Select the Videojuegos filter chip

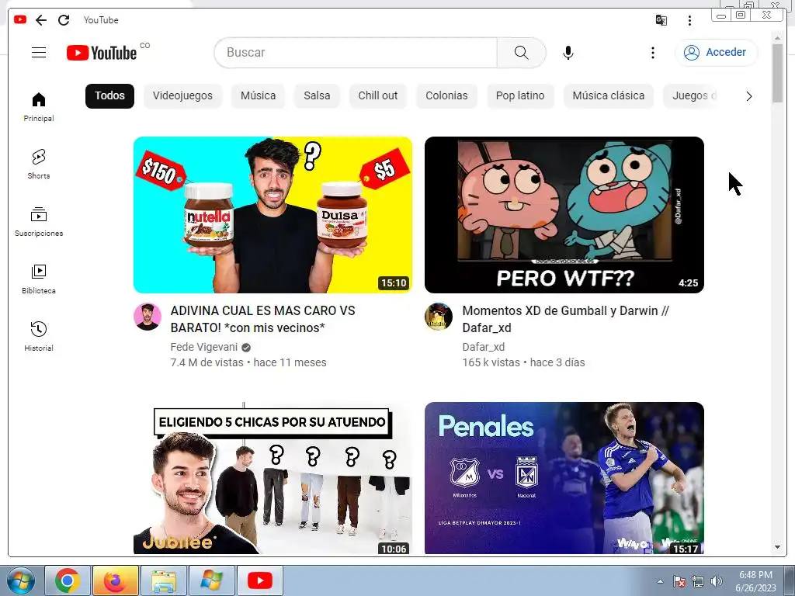point(182,95)
